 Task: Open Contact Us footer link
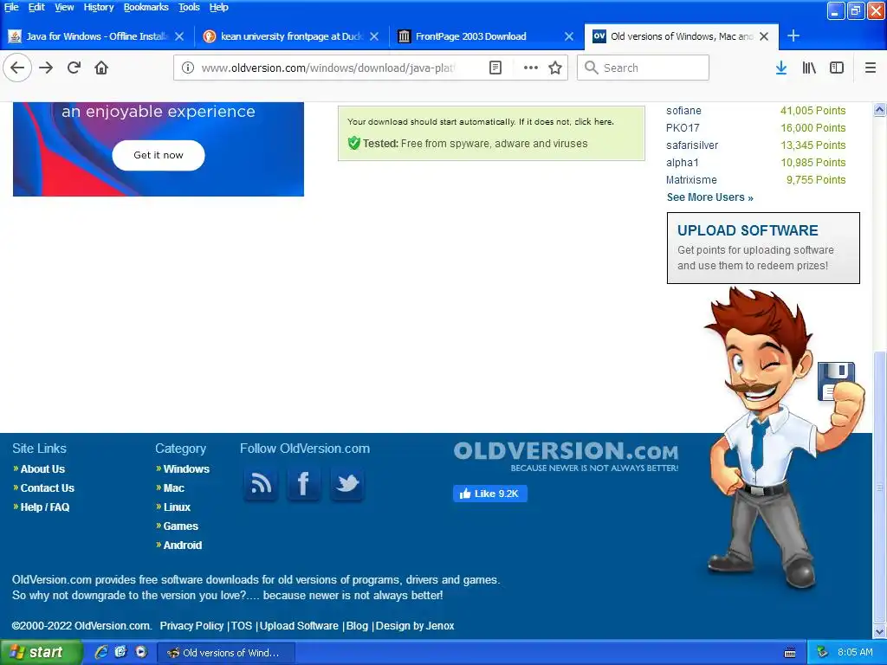48,488
